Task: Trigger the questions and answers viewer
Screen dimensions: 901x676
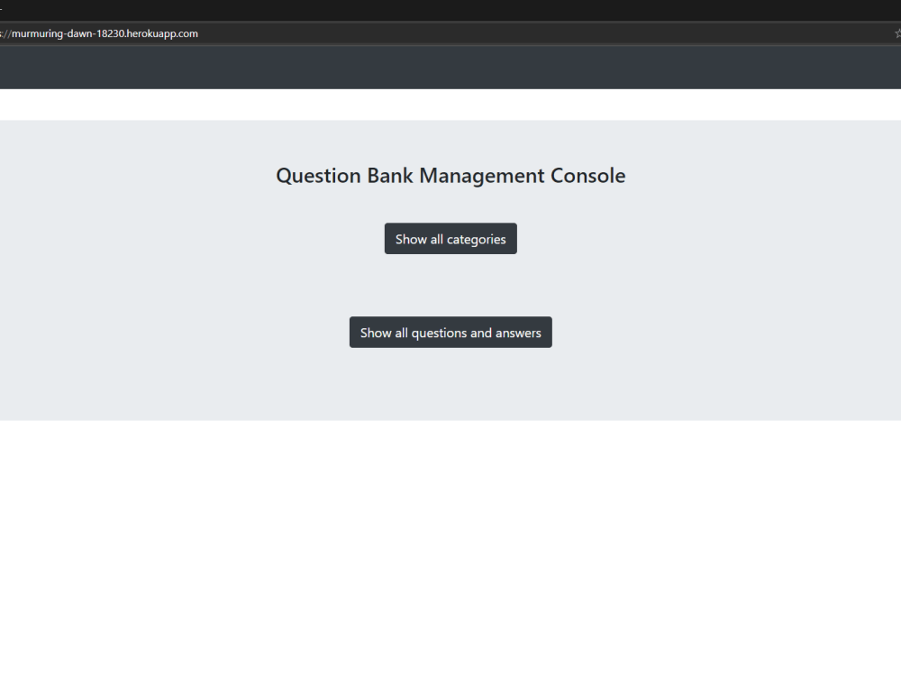Action: 450,332
